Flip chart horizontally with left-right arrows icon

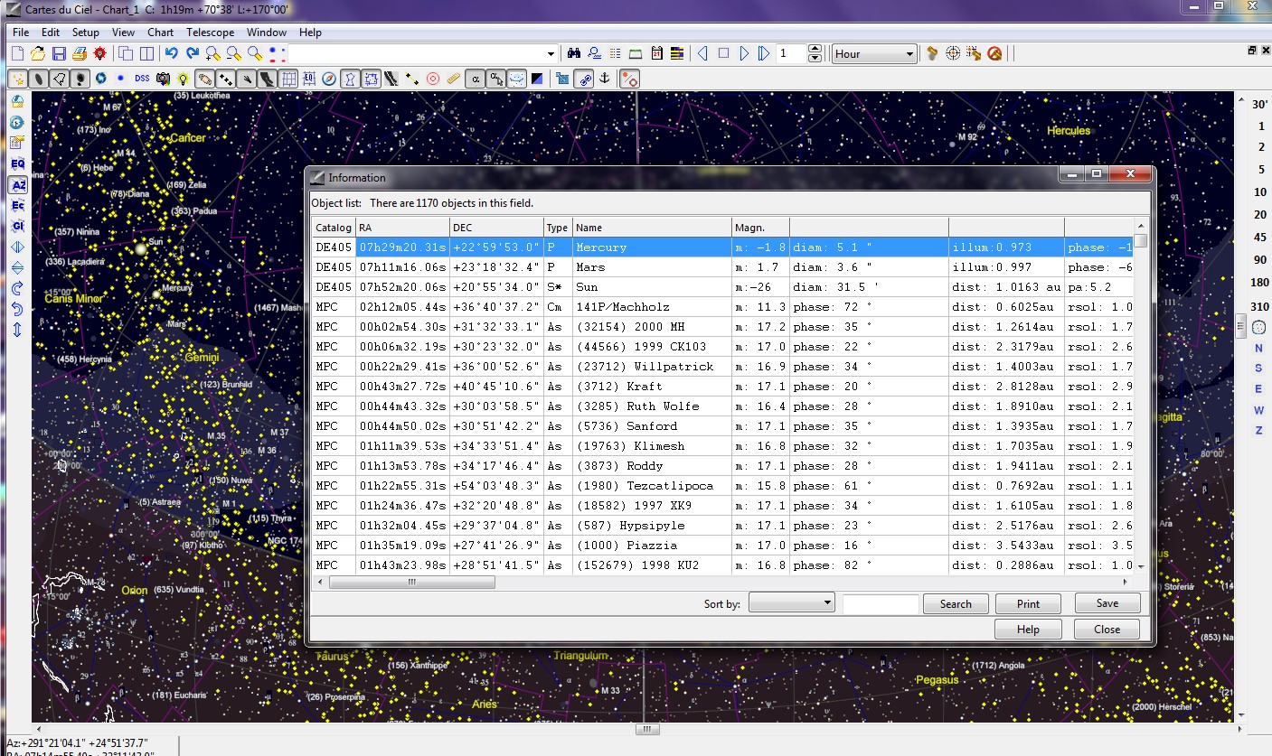pyautogui.click(x=17, y=247)
